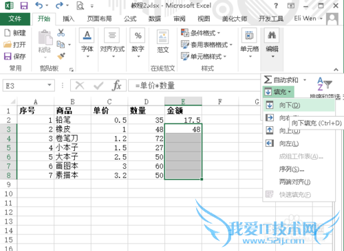Open ribbon display options
Viewport: 344px width, 251px height.
[x=291, y=5]
